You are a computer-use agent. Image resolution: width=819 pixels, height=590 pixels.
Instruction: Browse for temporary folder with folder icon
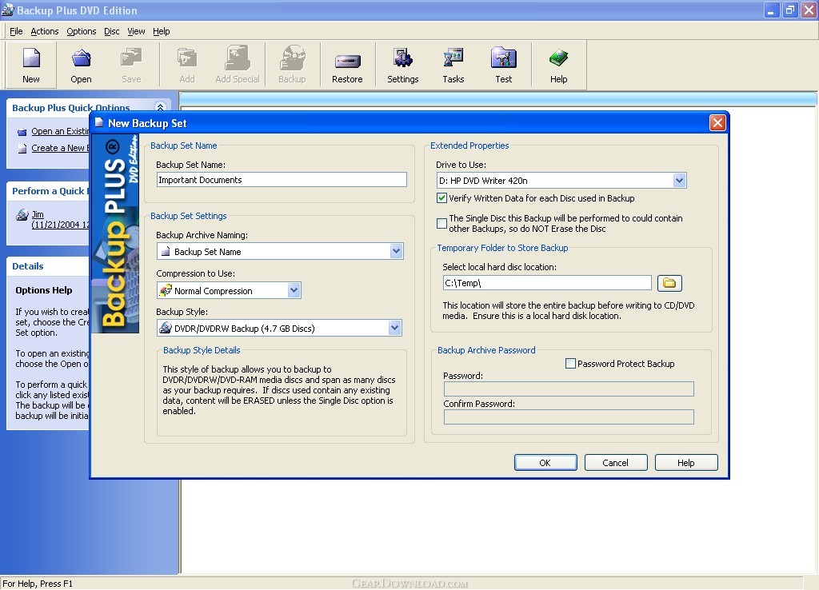(x=669, y=283)
